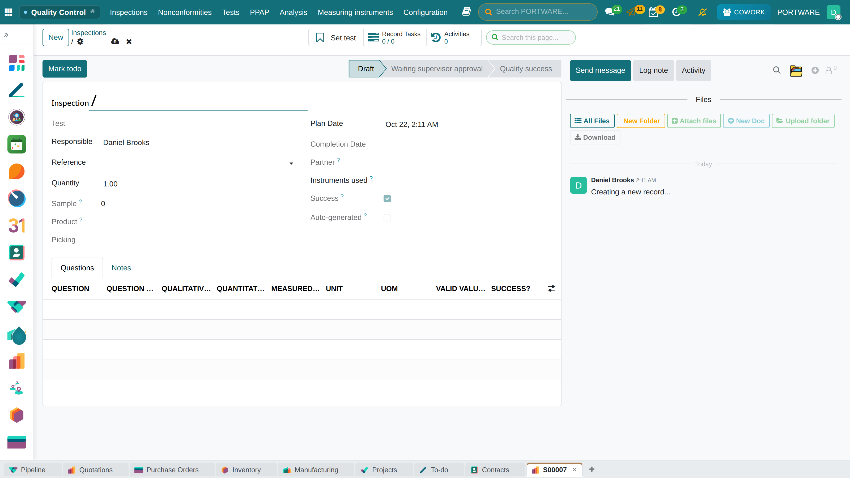Close the S00007 bottom tab
850x478 pixels.
click(x=575, y=470)
